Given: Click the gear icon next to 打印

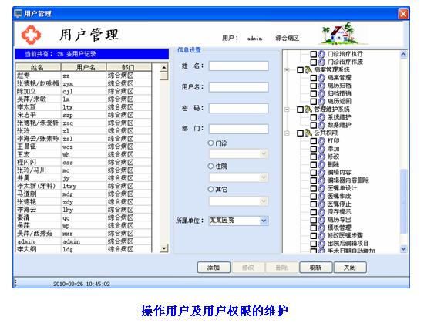Looking at the screenshot, I should tap(321, 141).
